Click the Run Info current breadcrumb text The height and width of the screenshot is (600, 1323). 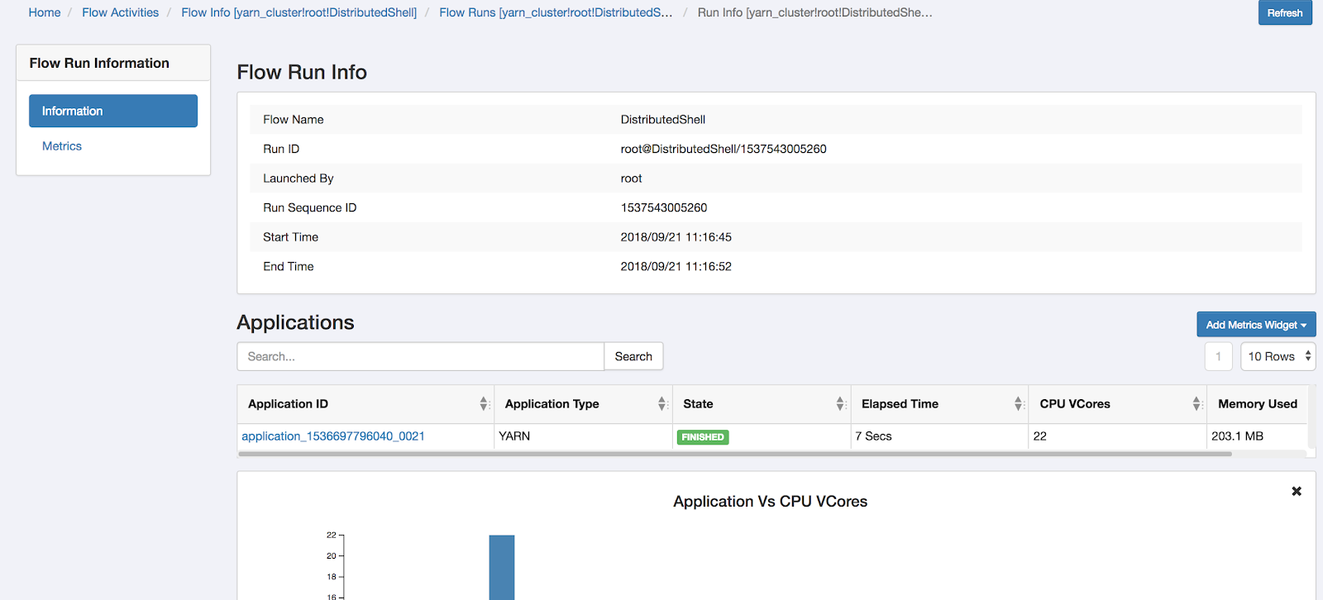[x=815, y=12]
